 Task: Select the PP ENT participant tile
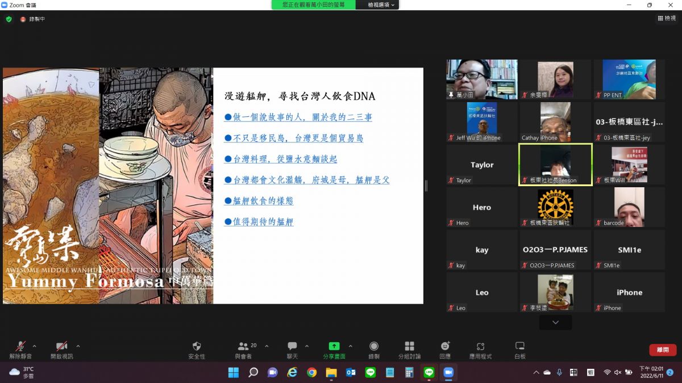click(x=629, y=79)
